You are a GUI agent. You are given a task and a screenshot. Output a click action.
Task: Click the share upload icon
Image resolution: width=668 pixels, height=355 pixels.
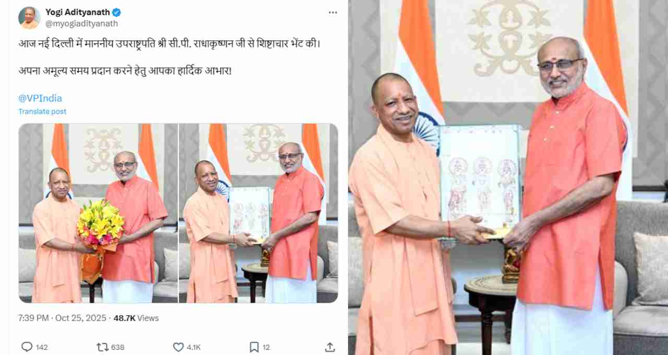pyautogui.click(x=330, y=347)
